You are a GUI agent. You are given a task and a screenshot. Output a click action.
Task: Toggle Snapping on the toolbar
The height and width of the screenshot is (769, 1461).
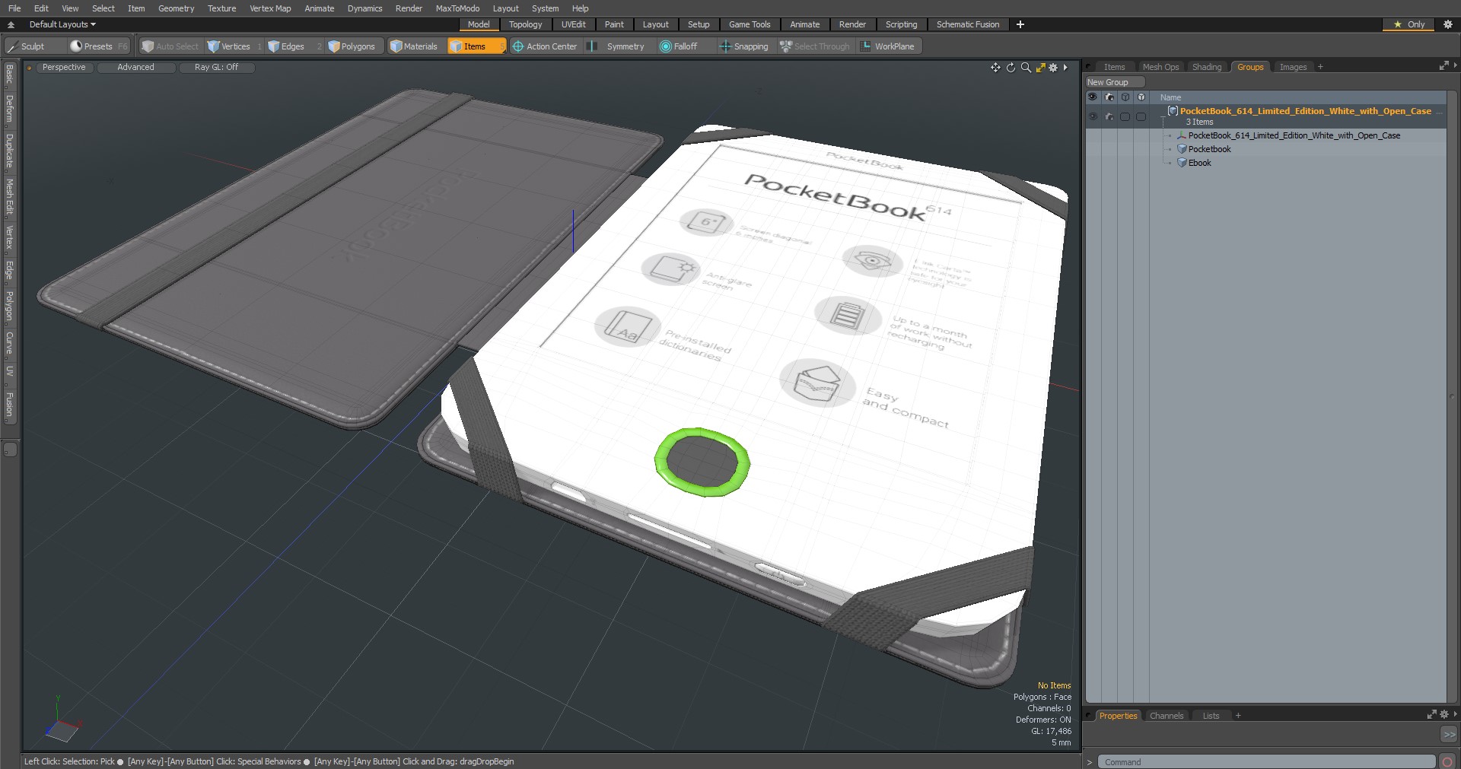click(743, 46)
